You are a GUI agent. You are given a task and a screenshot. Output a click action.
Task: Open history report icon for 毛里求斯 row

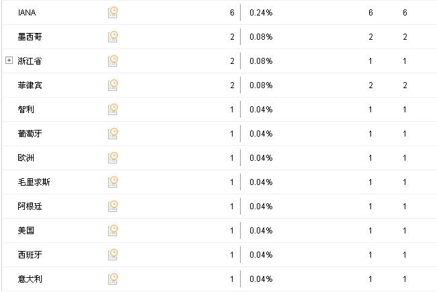click(113, 182)
